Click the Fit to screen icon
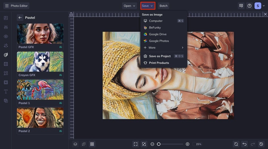The width and height of the screenshot is (268, 149). pyautogui.click(x=135, y=144)
